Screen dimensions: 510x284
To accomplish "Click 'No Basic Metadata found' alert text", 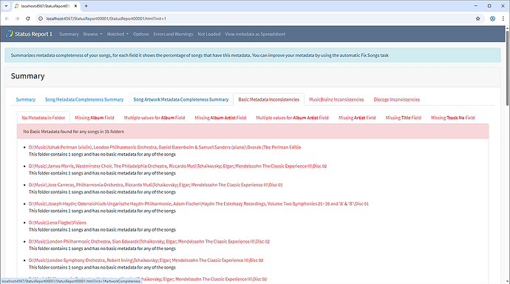I will pyautogui.click(x=73, y=132).
